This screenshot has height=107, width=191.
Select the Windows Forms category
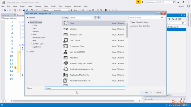[39, 38]
